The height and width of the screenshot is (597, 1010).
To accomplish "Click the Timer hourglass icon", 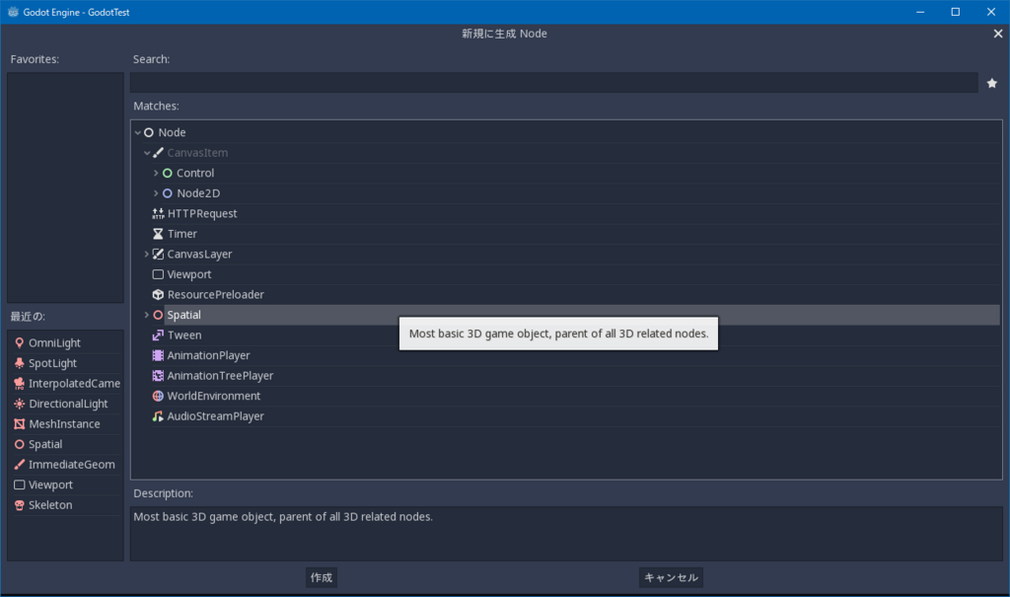I will [158, 234].
